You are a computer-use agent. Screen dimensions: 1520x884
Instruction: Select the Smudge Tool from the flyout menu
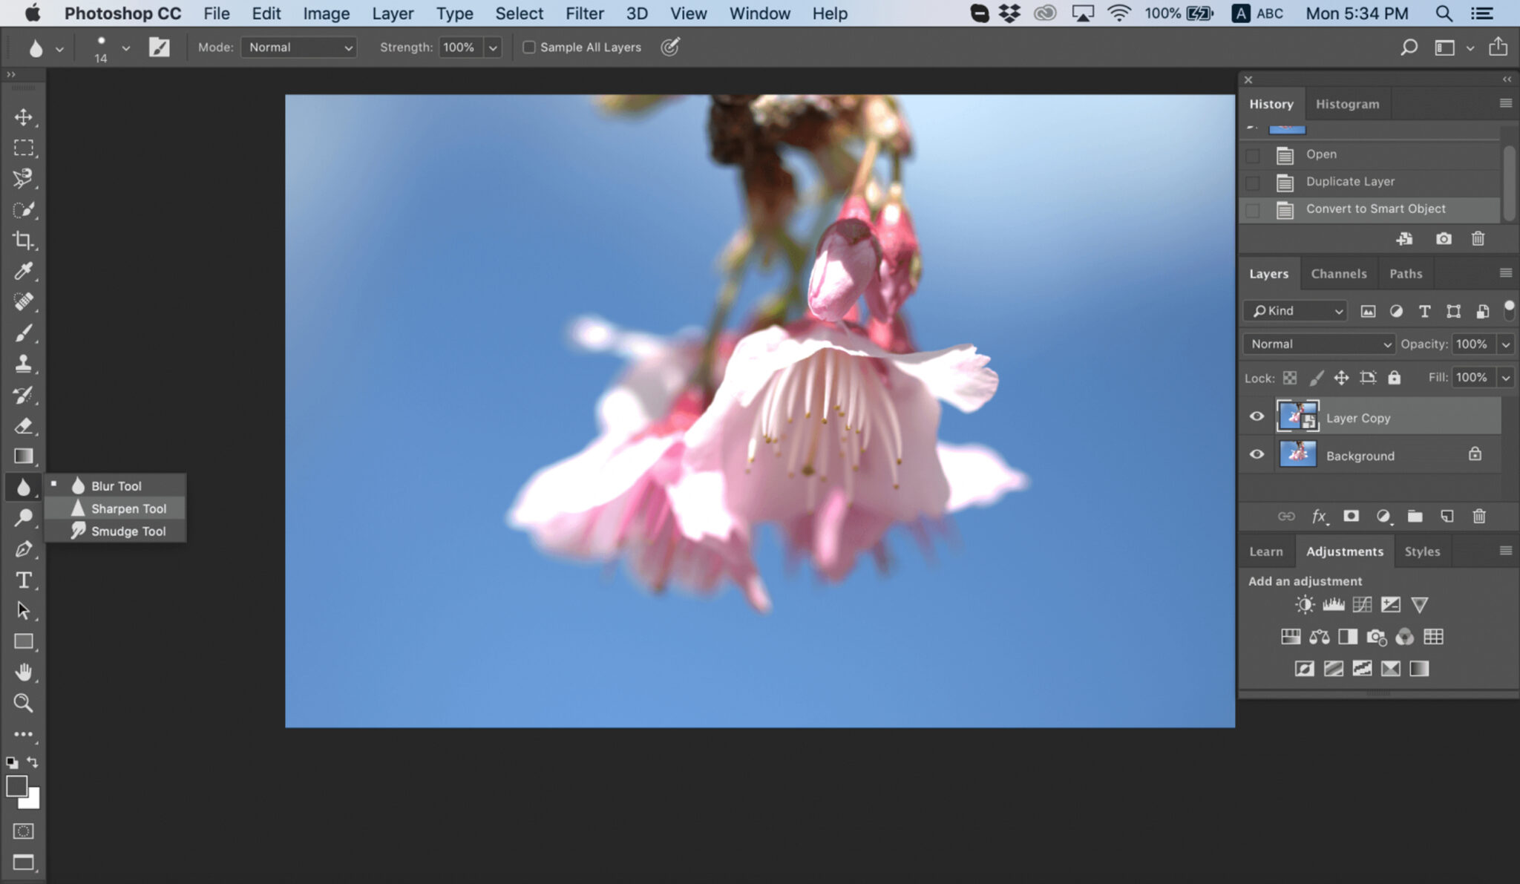click(128, 531)
